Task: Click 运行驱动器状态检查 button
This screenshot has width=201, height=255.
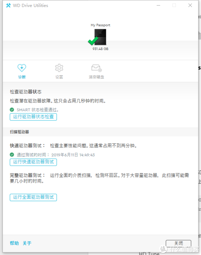Action: point(33,117)
